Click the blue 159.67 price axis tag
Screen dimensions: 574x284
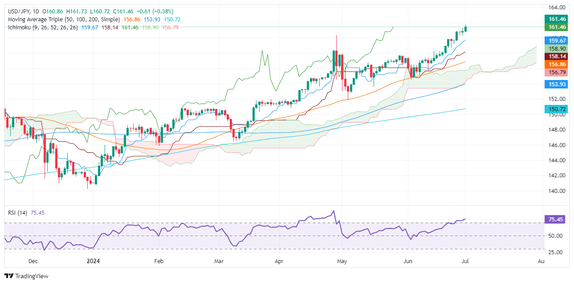(557, 40)
